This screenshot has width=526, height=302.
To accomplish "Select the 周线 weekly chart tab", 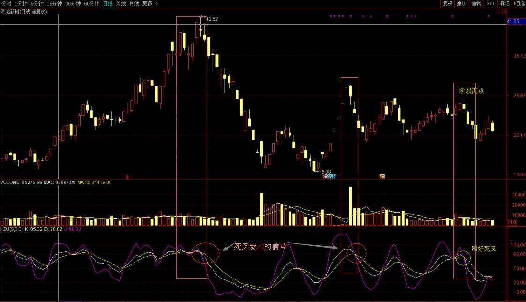I will (x=120, y=3).
